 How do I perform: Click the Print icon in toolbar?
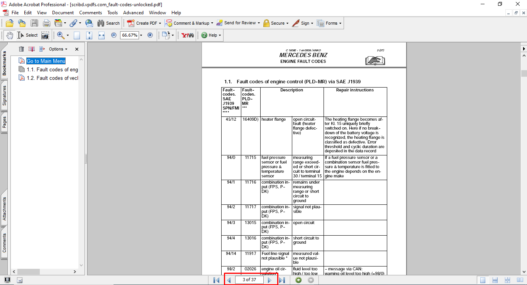[x=46, y=23]
